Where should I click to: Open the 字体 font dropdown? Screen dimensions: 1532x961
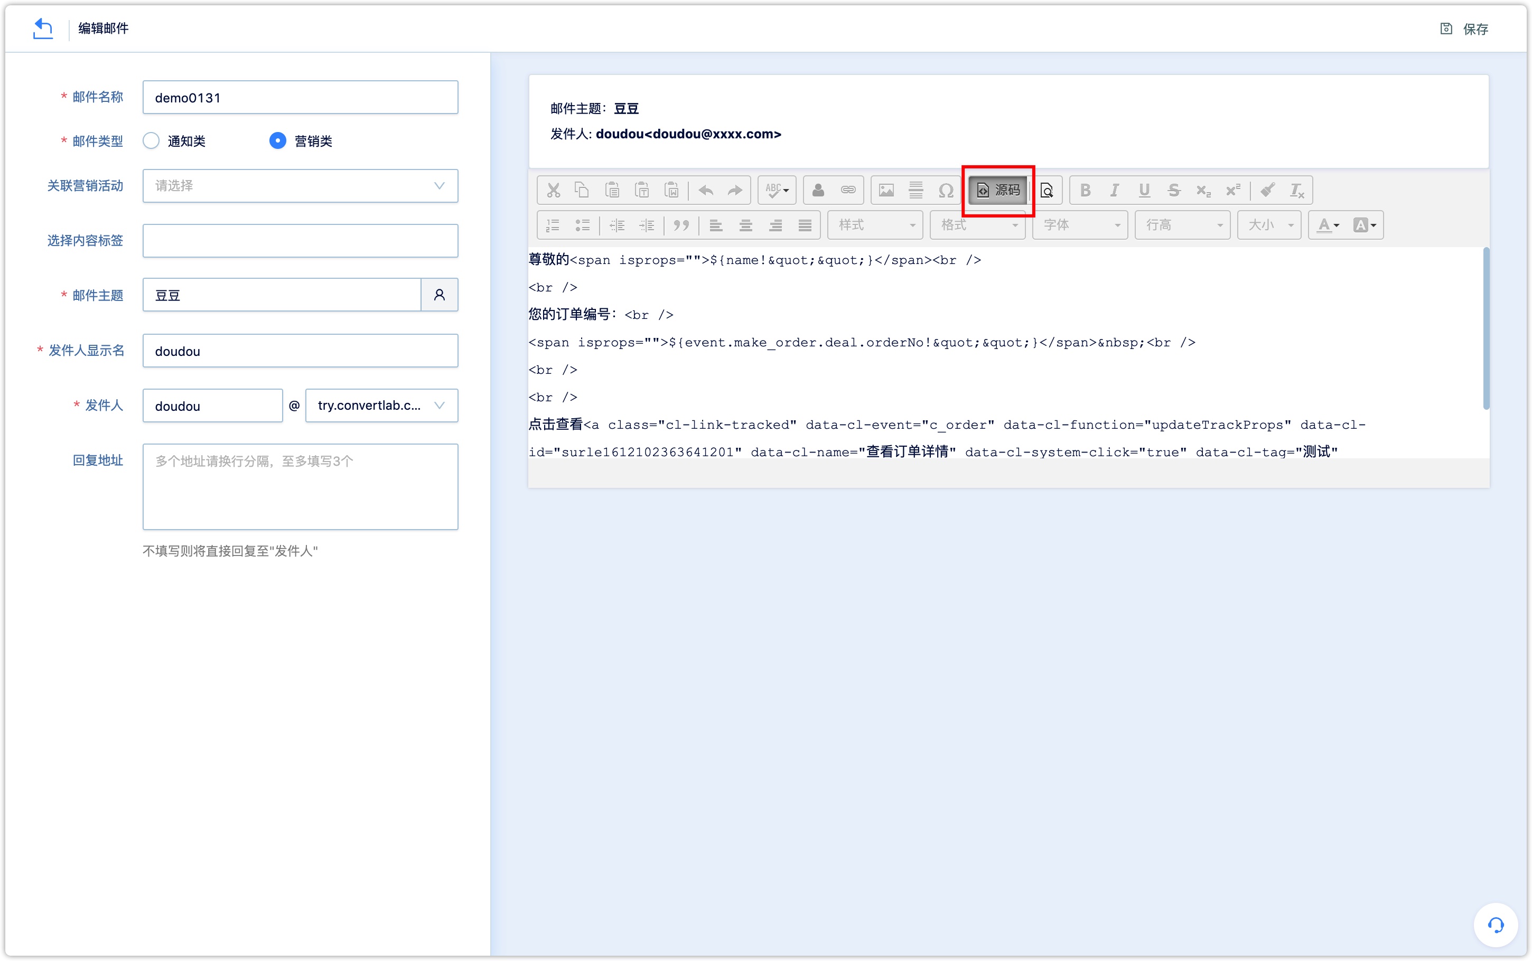click(1080, 225)
